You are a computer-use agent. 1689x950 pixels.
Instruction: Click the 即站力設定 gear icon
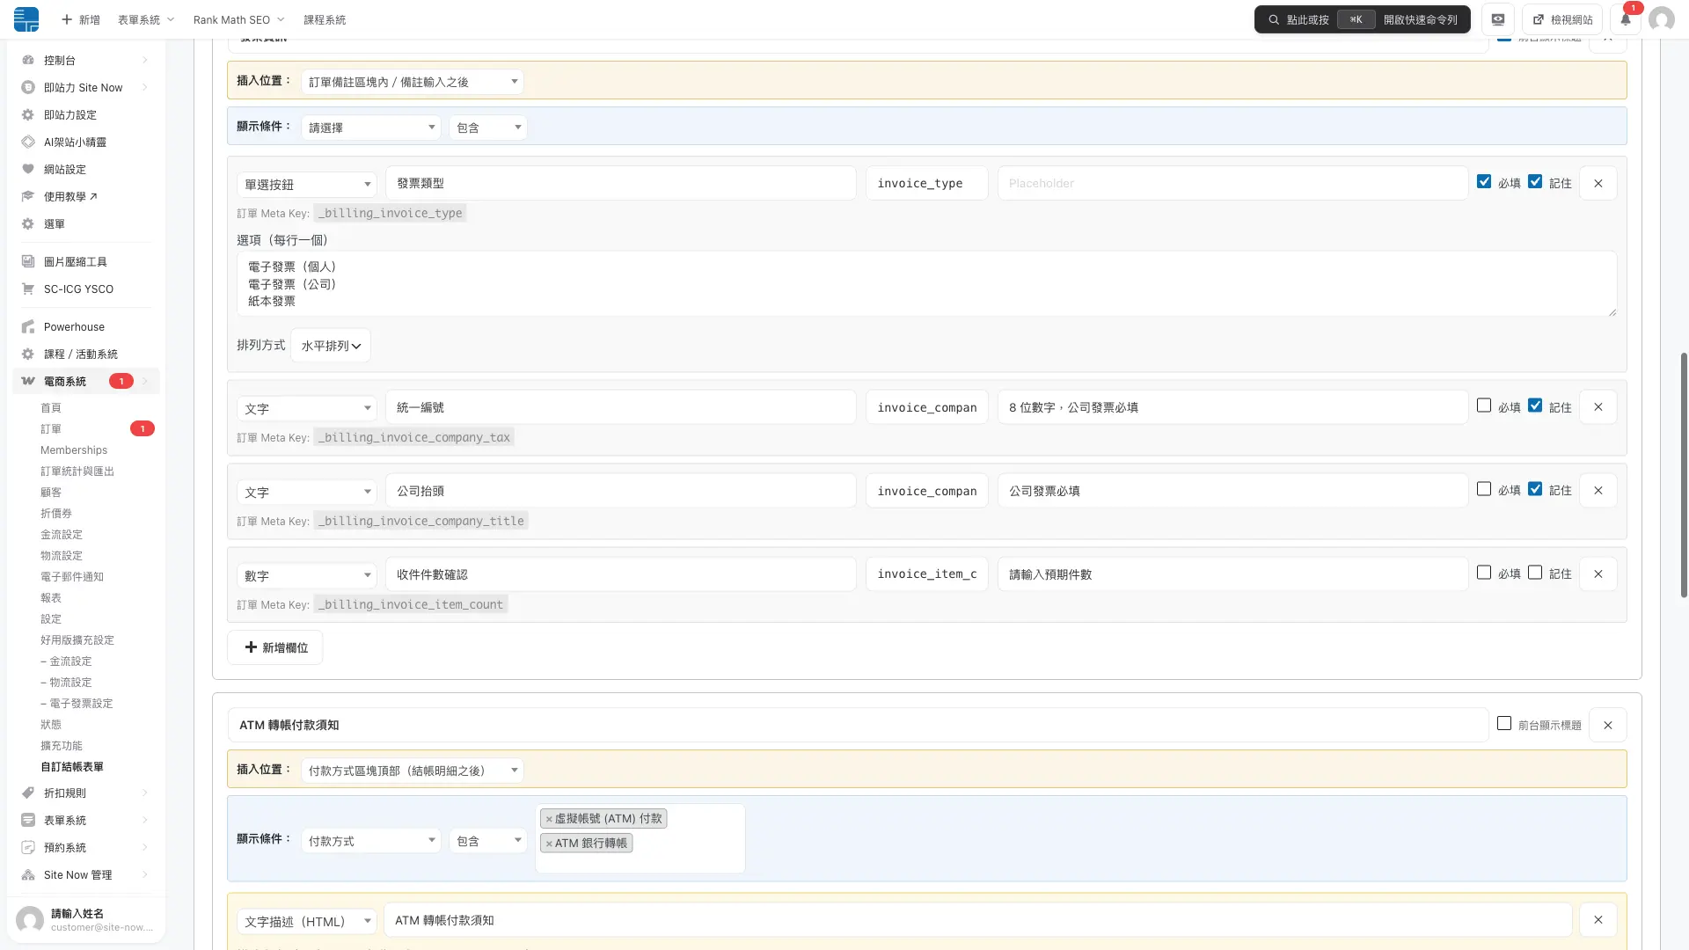pyautogui.click(x=28, y=115)
